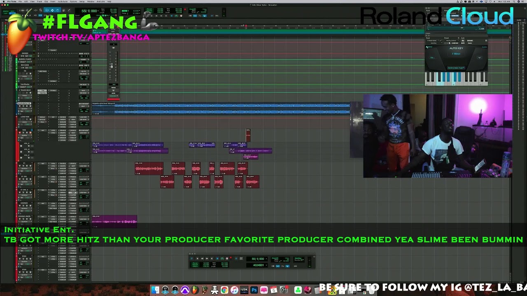Click fast forward in floating Transport window
This screenshot has height=296, width=527.
(x=207, y=259)
